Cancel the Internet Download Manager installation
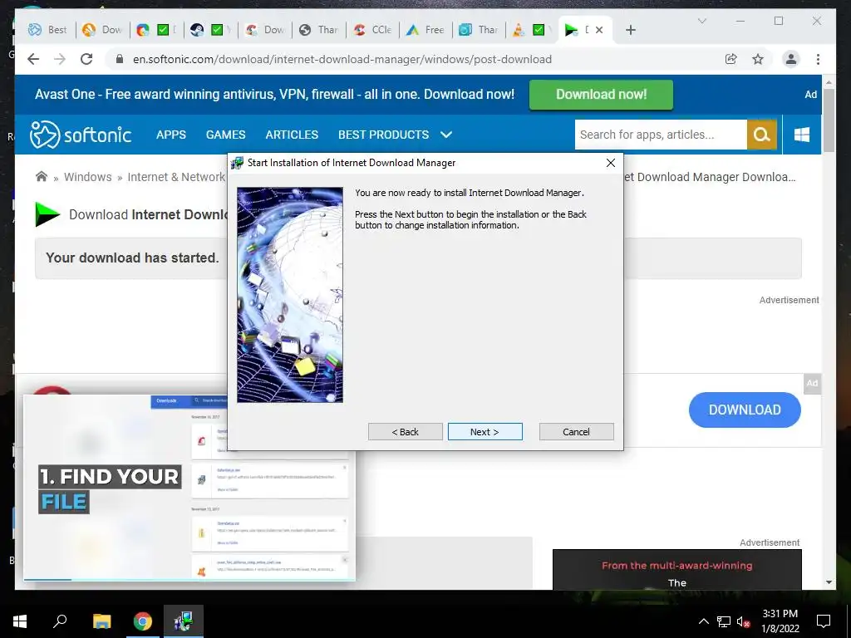This screenshot has height=638, width=851. (x=576, y=432)
